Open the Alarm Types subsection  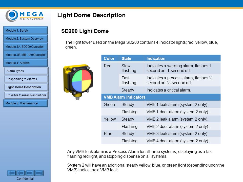[x=26, y=71]
